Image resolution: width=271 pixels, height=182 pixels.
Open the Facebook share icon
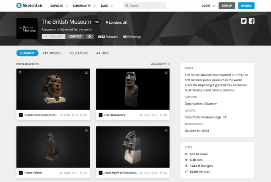pyautogui.click(x=252, y=21)
